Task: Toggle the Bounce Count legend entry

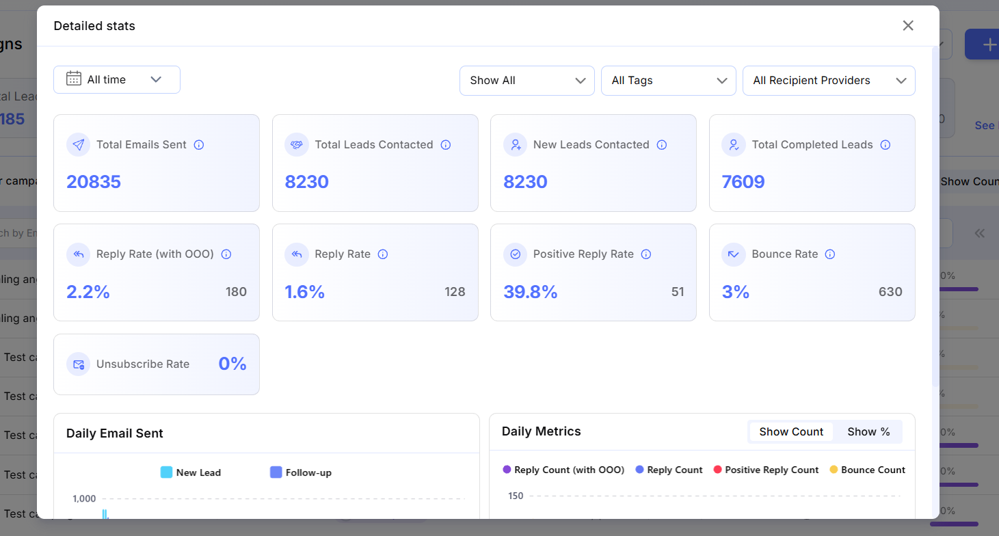Action: point(867,470)
